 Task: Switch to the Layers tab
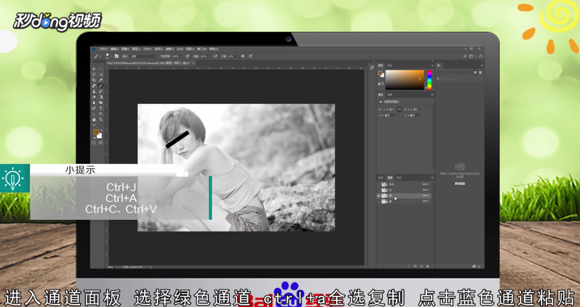coord(381,178)
